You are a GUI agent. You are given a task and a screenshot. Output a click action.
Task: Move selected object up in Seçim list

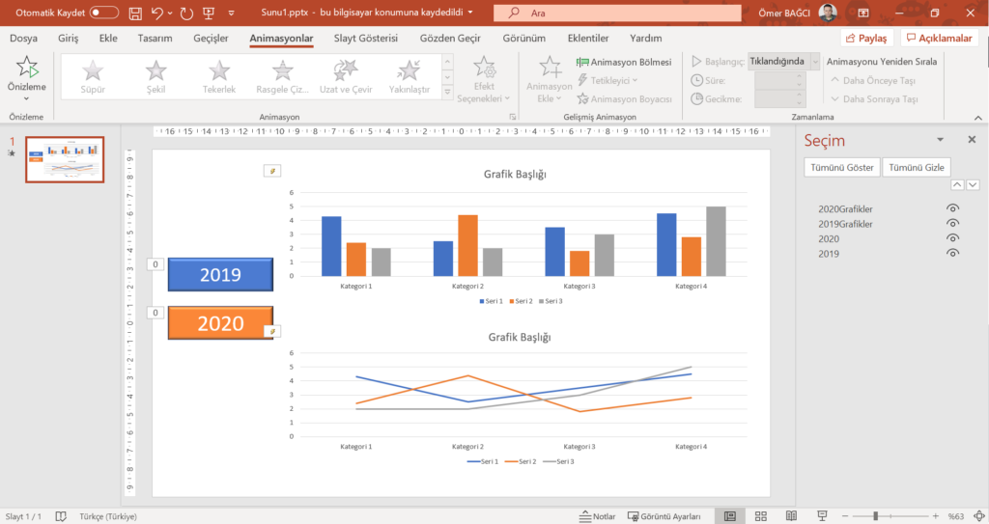[957, 184]
